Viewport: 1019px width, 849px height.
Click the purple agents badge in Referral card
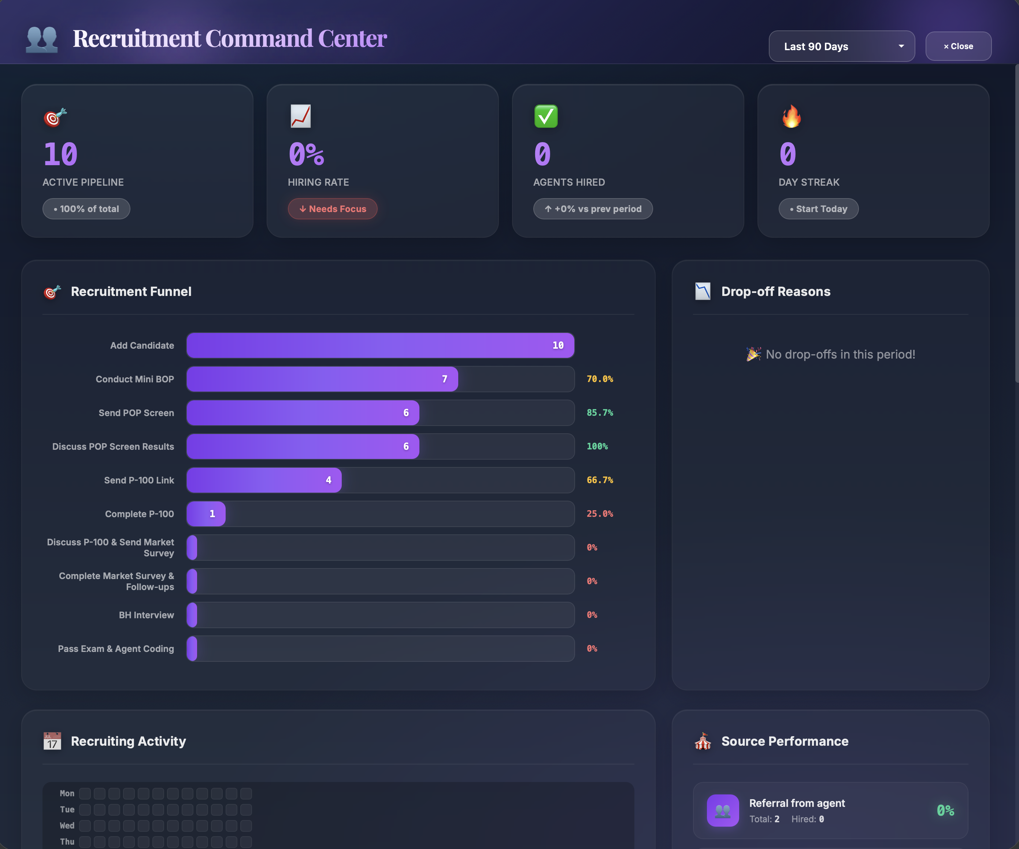click(x=723, y=811)
